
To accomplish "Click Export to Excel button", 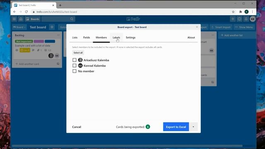I will (176, 127).
